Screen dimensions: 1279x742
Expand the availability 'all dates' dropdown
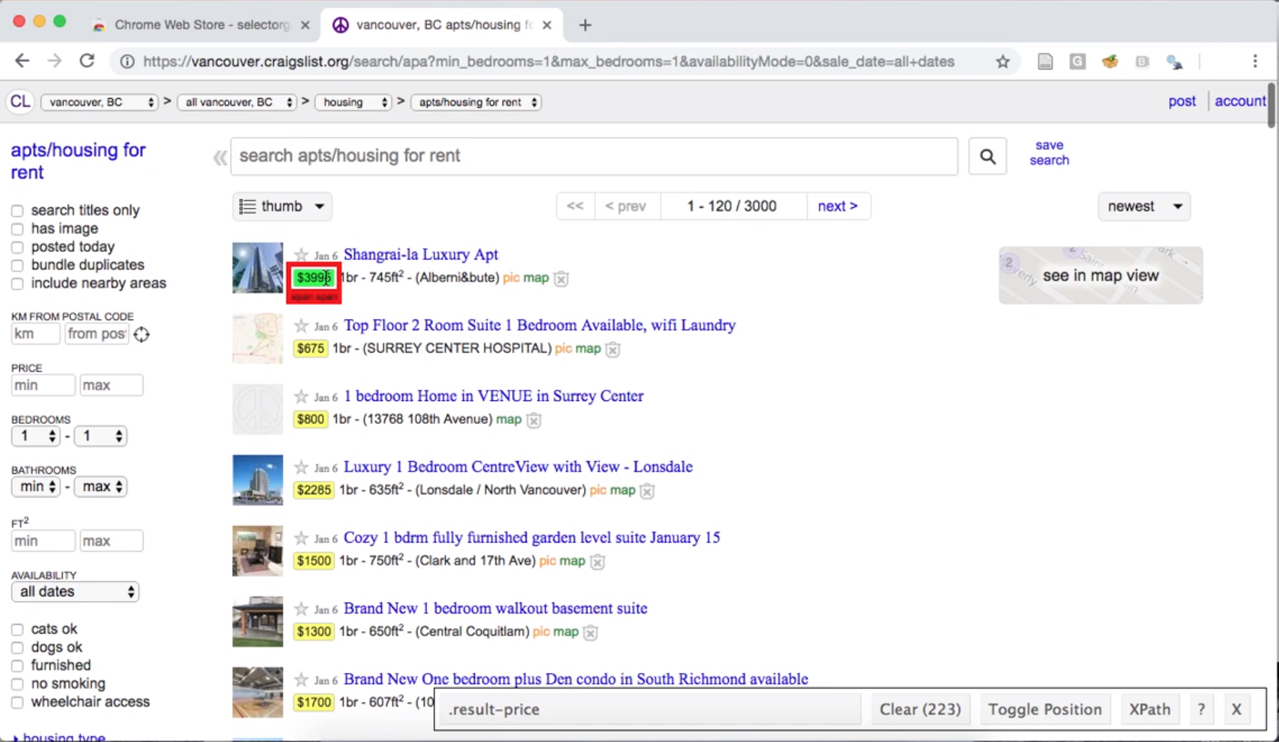coord(75,592)
